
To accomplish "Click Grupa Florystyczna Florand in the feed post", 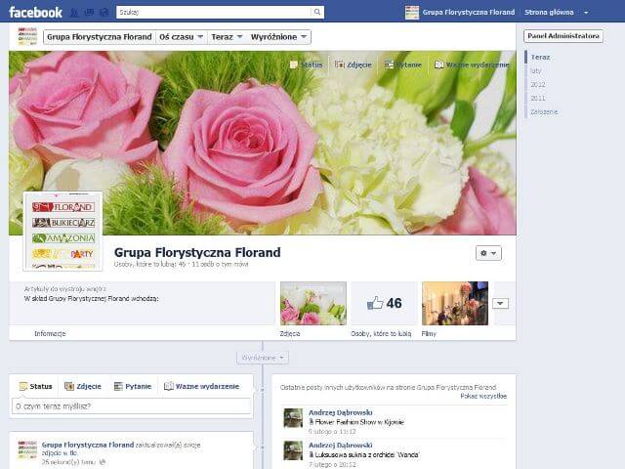I will (x=88, y=445).
